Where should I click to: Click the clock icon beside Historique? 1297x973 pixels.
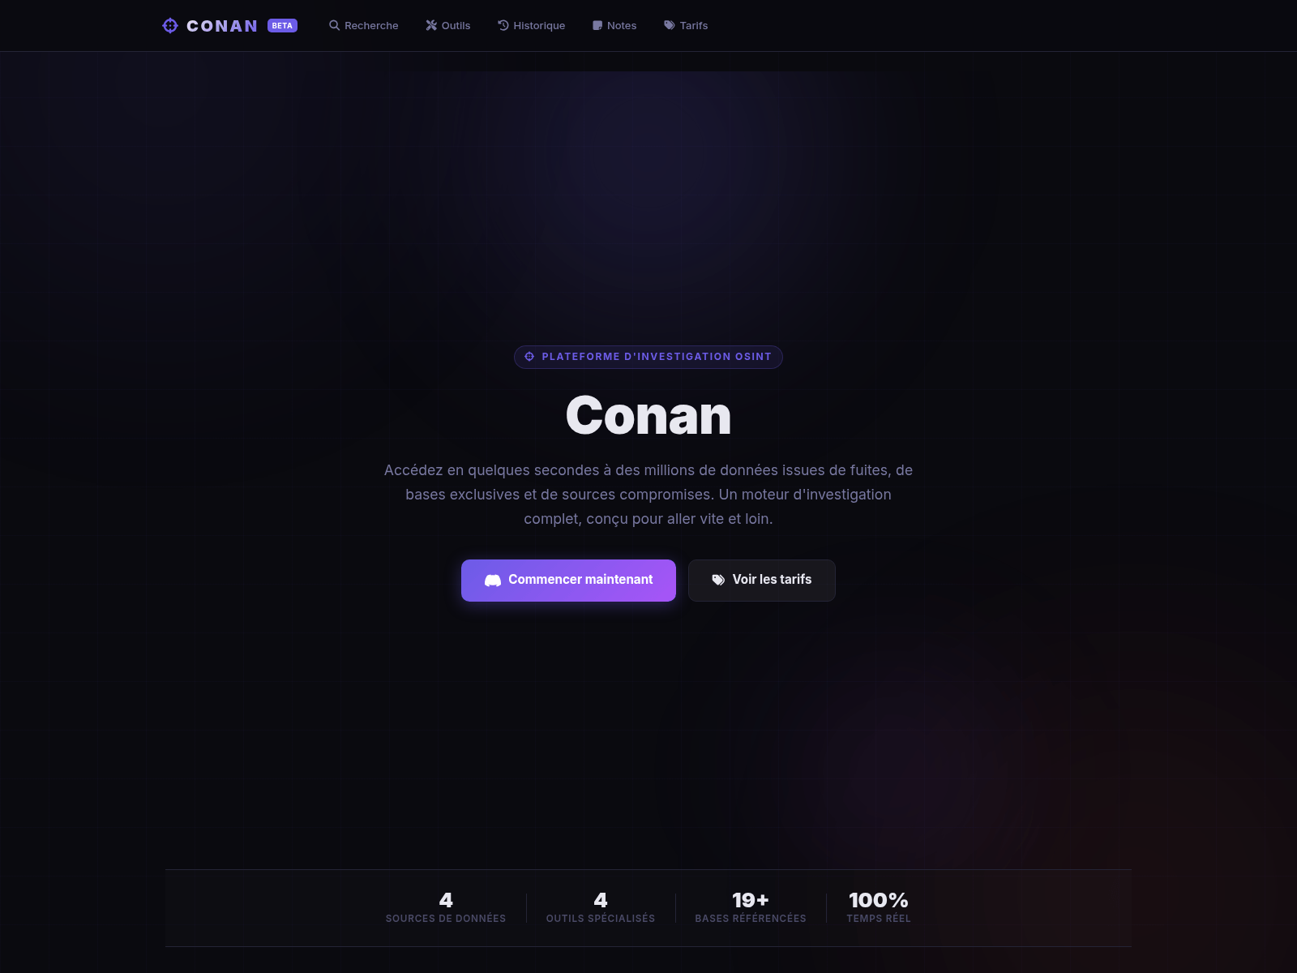pyautogui.click(x=503, y=26)
